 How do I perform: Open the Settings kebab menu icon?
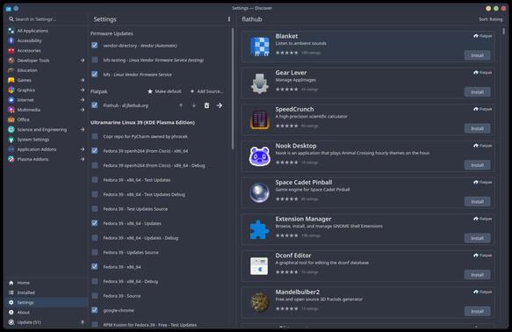[x=229, y=19]
